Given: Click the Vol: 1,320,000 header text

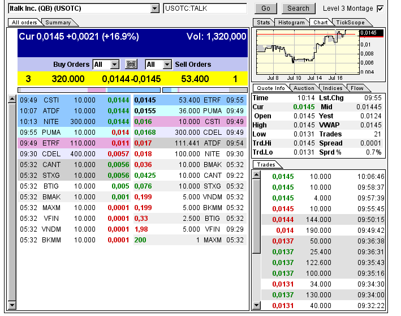Looking at the screenshot, I should click(x=217, y=36).
